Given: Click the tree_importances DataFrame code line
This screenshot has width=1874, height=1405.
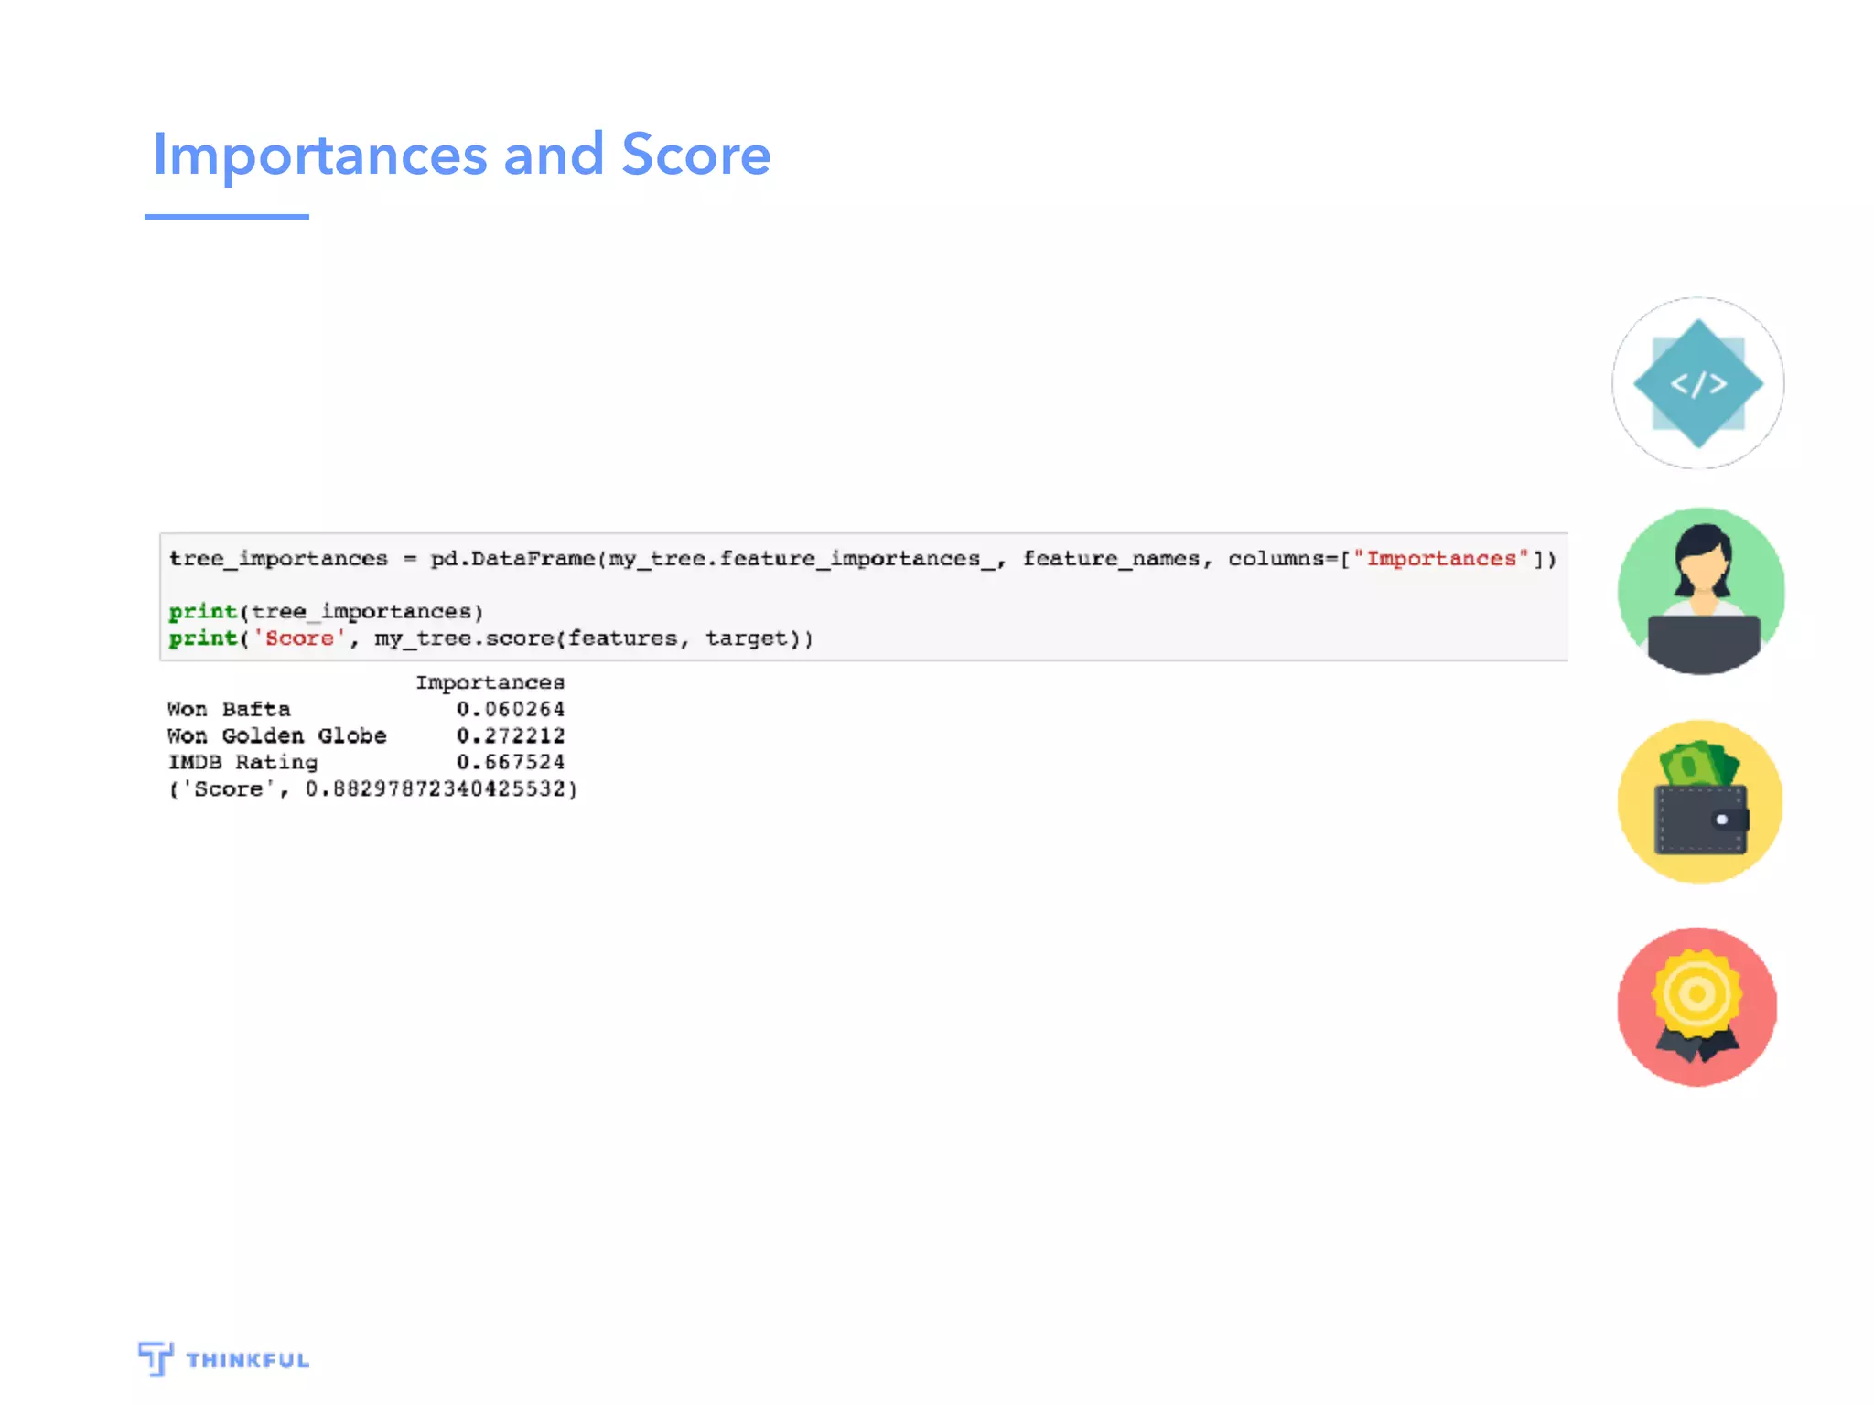Looking at the screenshot, I should point(863,559).
